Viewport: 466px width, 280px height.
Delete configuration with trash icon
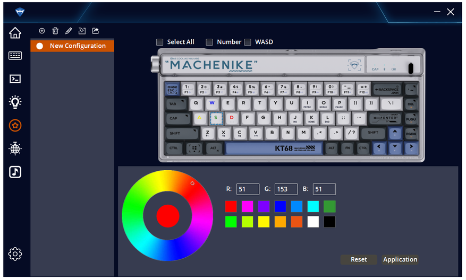tap(55, 31)
